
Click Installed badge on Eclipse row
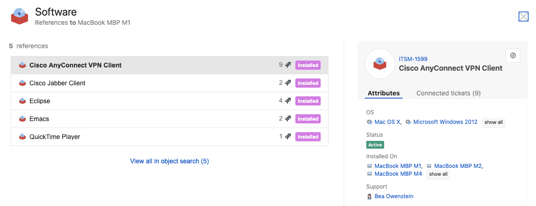(x=308, y=101)
